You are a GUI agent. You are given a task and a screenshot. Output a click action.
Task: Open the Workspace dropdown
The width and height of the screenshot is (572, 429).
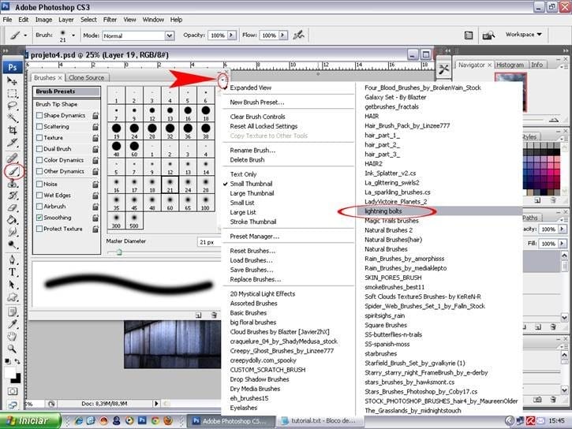click(523, 34)
